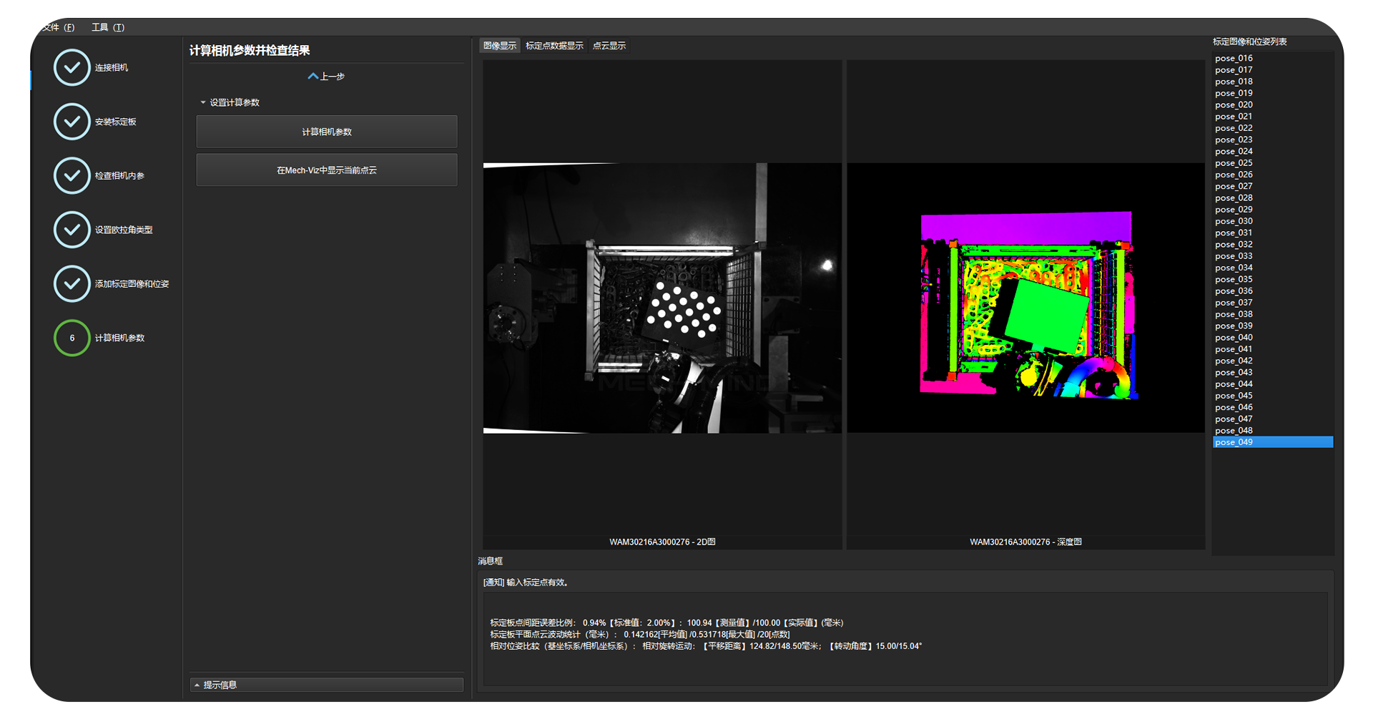Viewport: 1373px width, 717px height.
Task: Select pose_045 in the pose list
Action: 1273,395
